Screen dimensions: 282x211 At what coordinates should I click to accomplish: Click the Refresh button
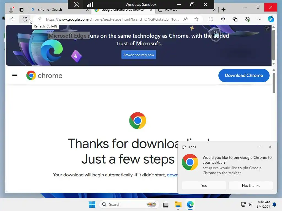pos(25,19)
